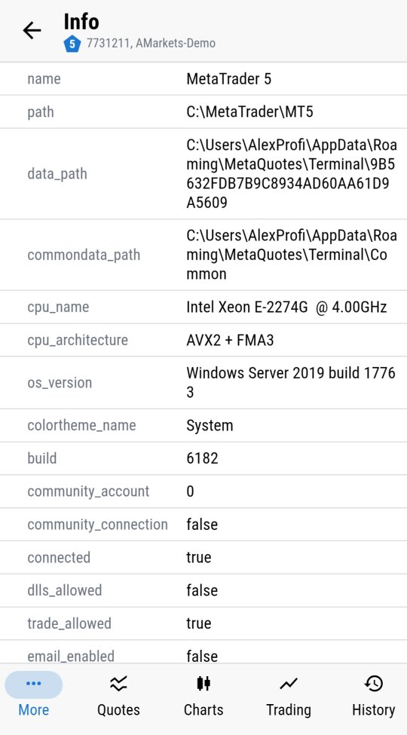Open the History tab
Screen dimensions: 407x735
374,694
